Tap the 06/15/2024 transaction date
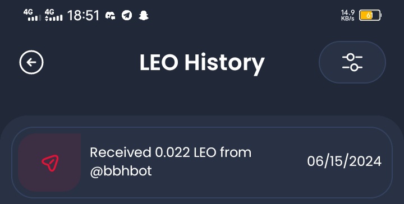 click(x=344, y=162)
